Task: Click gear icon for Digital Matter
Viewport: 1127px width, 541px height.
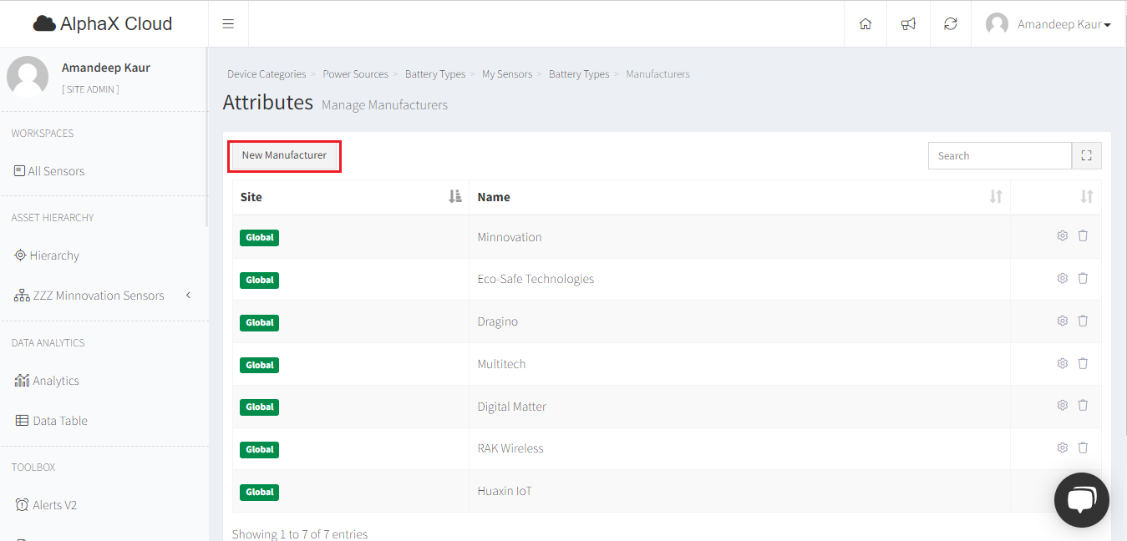Action: 1063,406
